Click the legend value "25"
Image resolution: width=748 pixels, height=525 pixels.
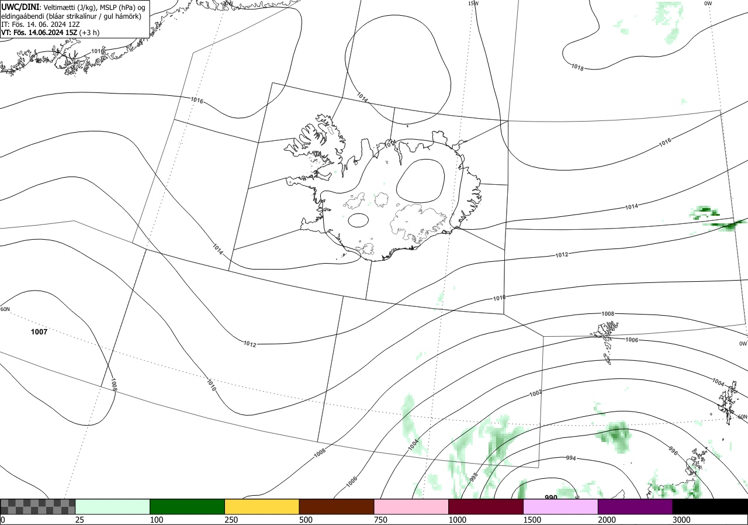79,520
